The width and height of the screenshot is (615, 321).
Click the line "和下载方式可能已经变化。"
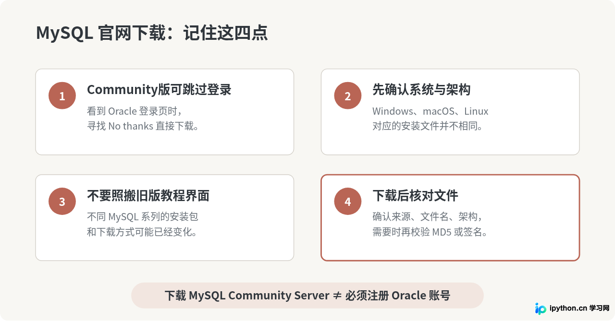[x=142, y=232]
